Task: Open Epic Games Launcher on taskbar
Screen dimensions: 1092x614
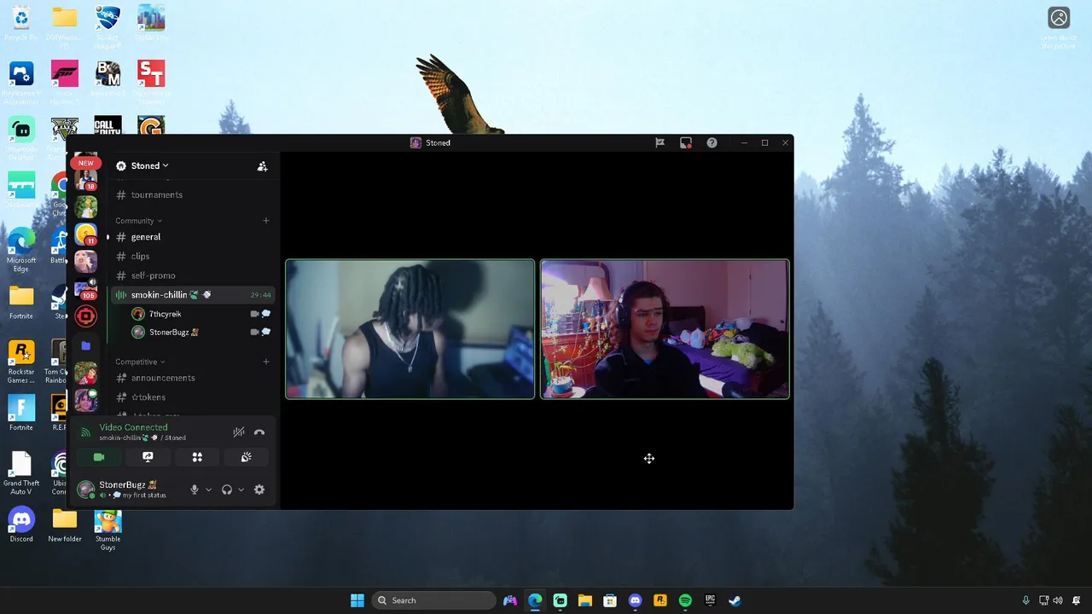Action: pyautogui.click(x=710, y=600)
